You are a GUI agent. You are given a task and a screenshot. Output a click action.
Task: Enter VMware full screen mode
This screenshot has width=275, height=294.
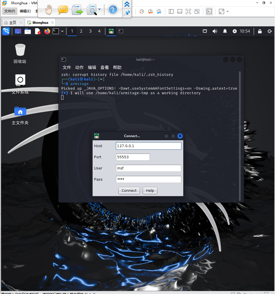(188, 11)
